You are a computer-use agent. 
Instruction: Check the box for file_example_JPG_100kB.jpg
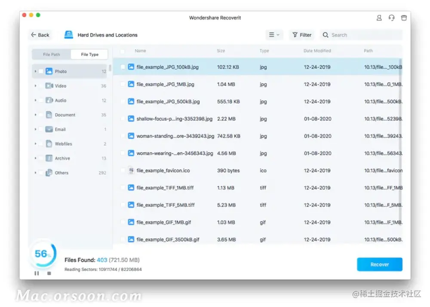click(x=123, y=67)
